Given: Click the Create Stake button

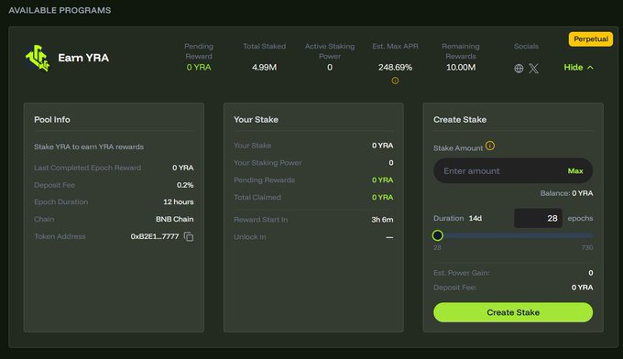Looking at the screenshot, I should [513, 312].
